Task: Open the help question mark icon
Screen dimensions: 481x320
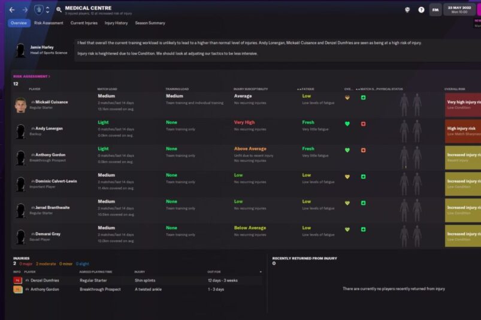Action: [x=421, y=10]
